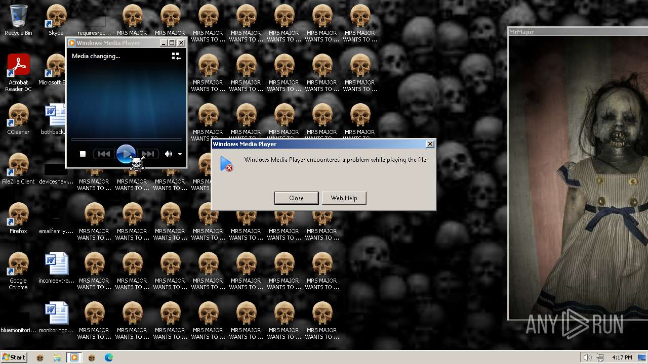The image size is (648, 364).
Task: Stop playback in Windows Media Player
Action: (83, 154)
